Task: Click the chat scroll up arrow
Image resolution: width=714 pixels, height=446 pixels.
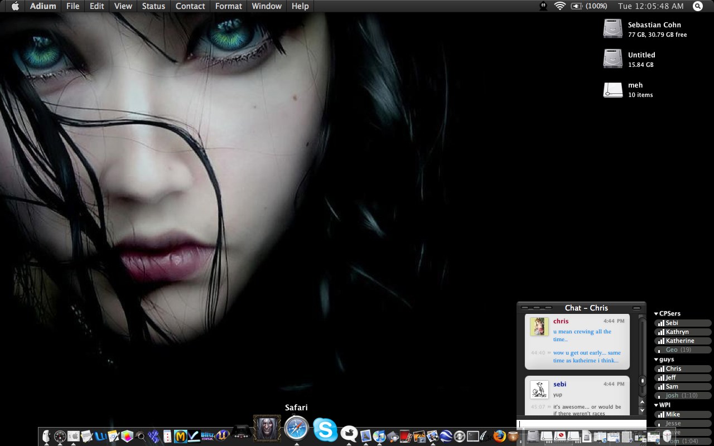Action: click(642, 402)
